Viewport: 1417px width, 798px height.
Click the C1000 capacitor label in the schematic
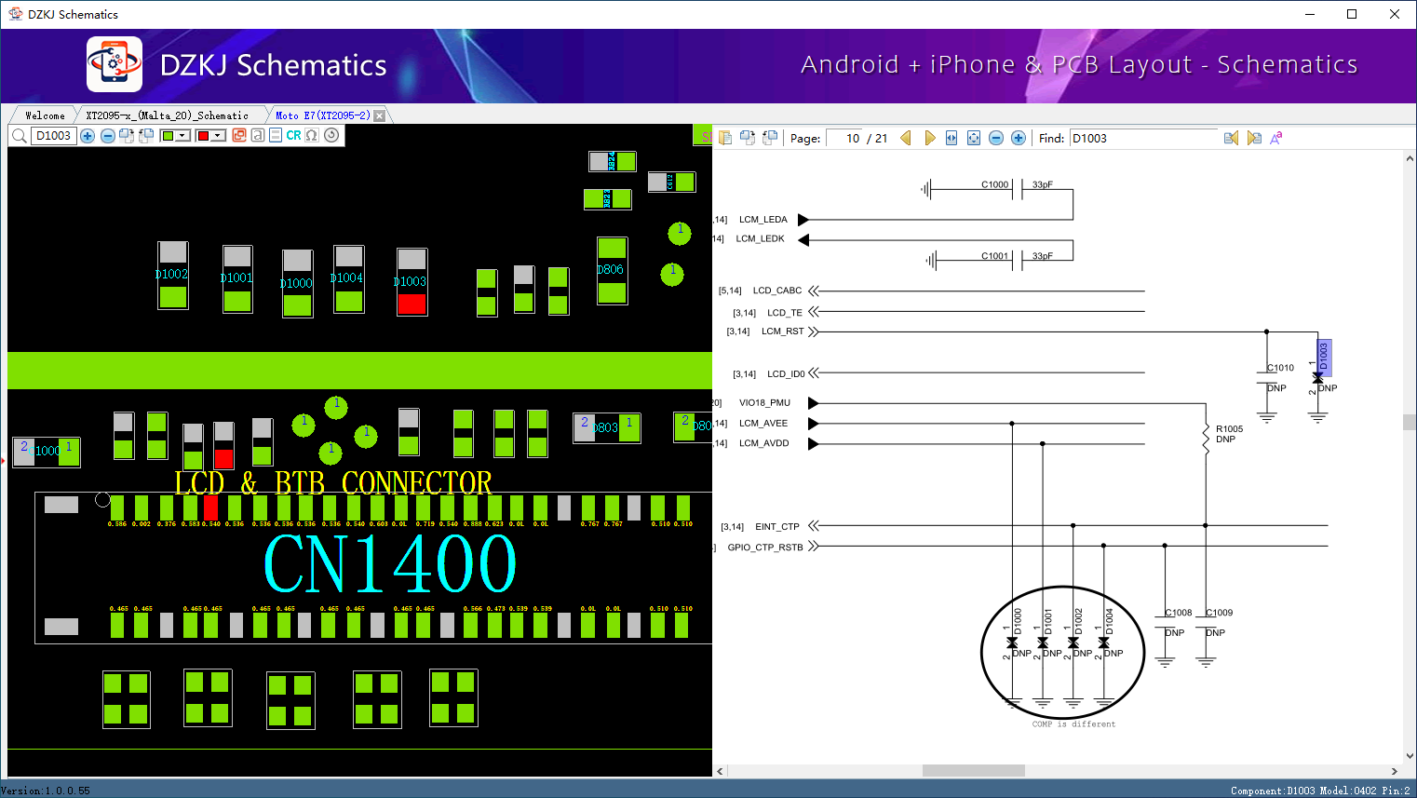[x=994, y=184]
